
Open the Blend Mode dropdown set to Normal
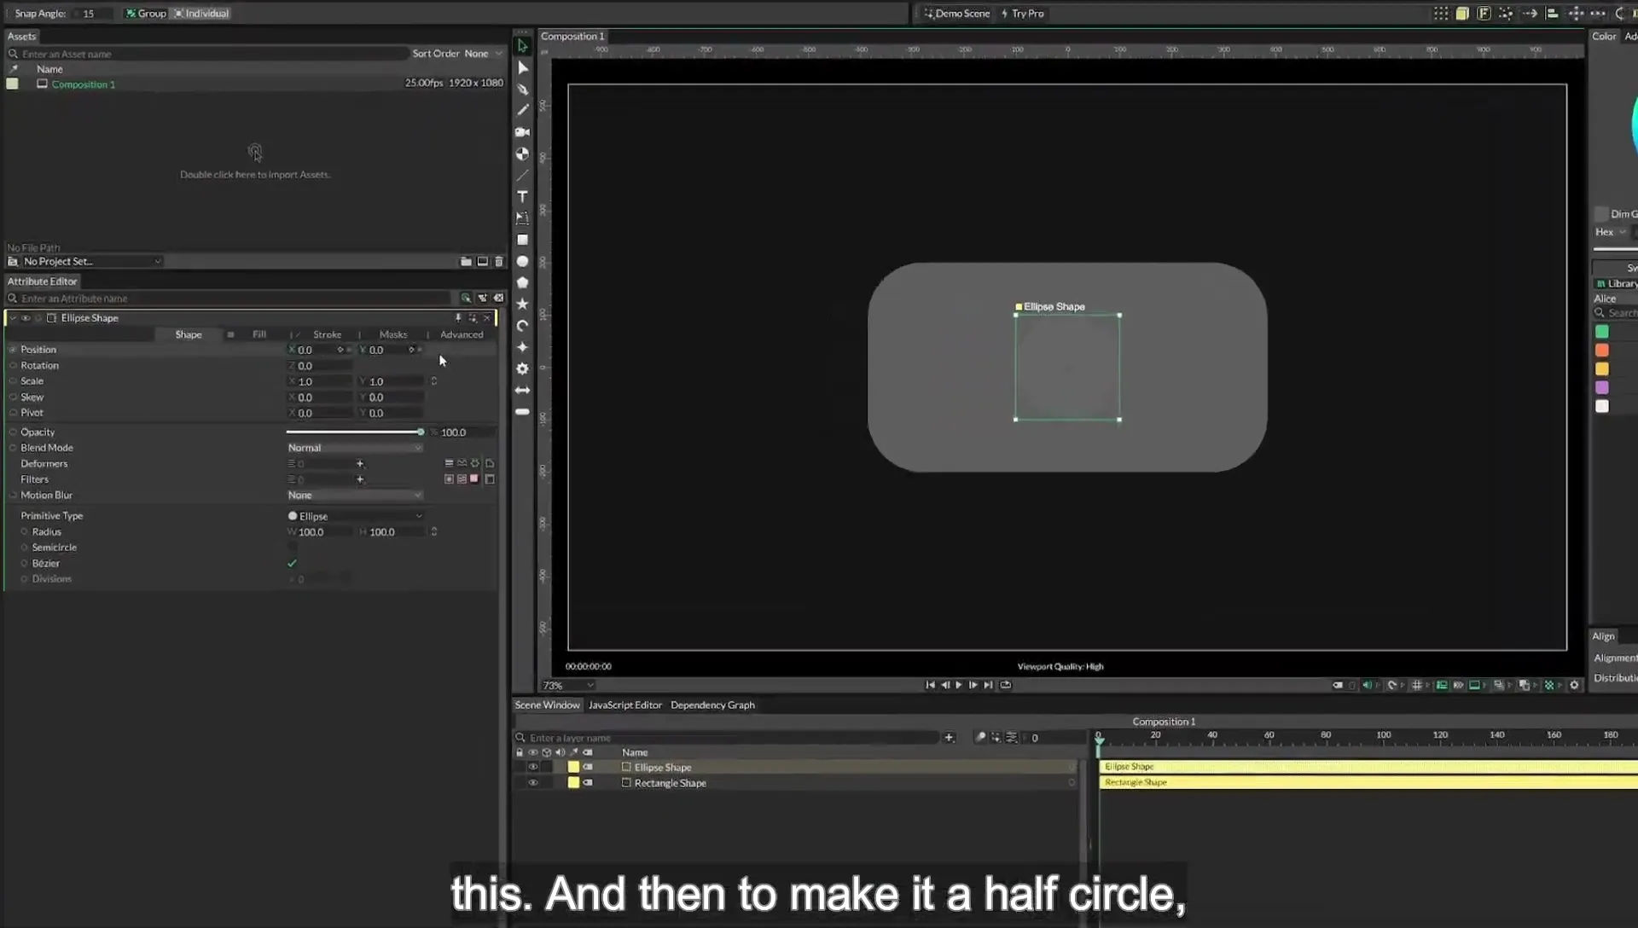tap(354, 448)
